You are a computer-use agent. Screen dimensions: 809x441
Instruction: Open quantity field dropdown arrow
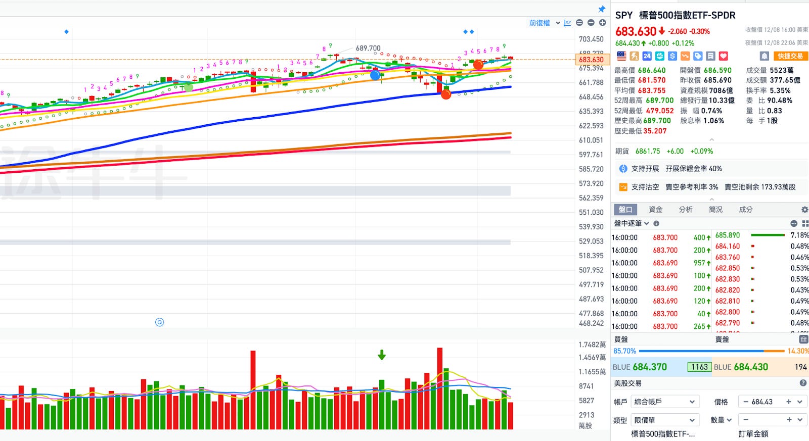click(800, 420)
